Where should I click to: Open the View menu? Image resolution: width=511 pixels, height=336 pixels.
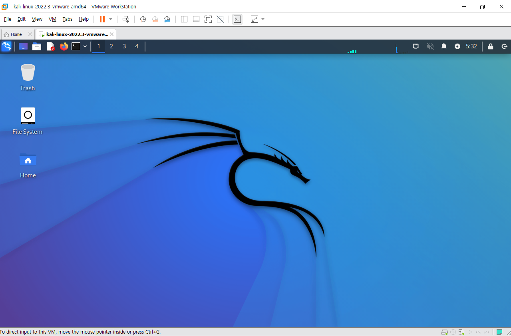pos(37,19)
